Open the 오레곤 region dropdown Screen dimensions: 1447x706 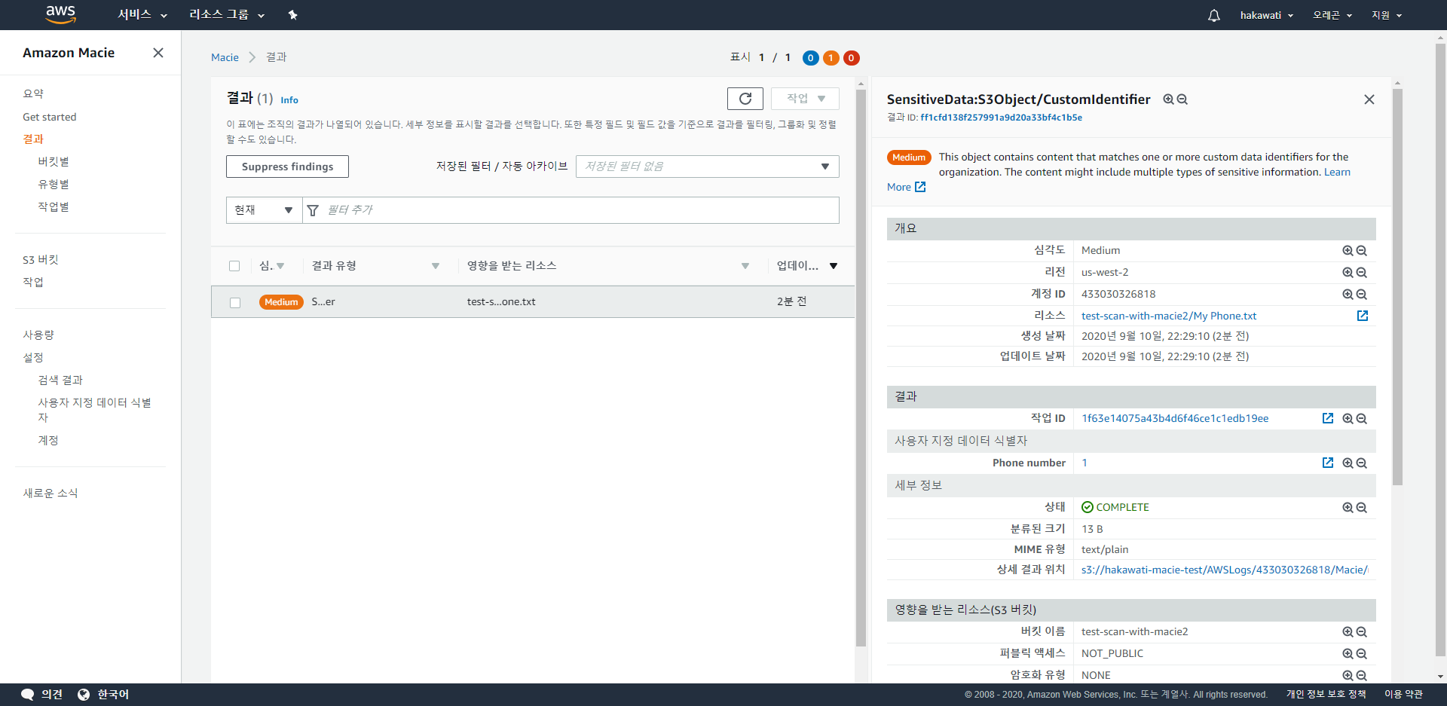click(1332, 15)
